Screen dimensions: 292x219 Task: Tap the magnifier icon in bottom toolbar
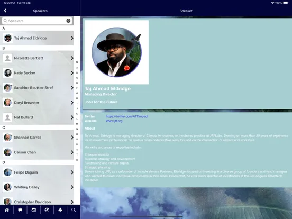pos(74,210)
